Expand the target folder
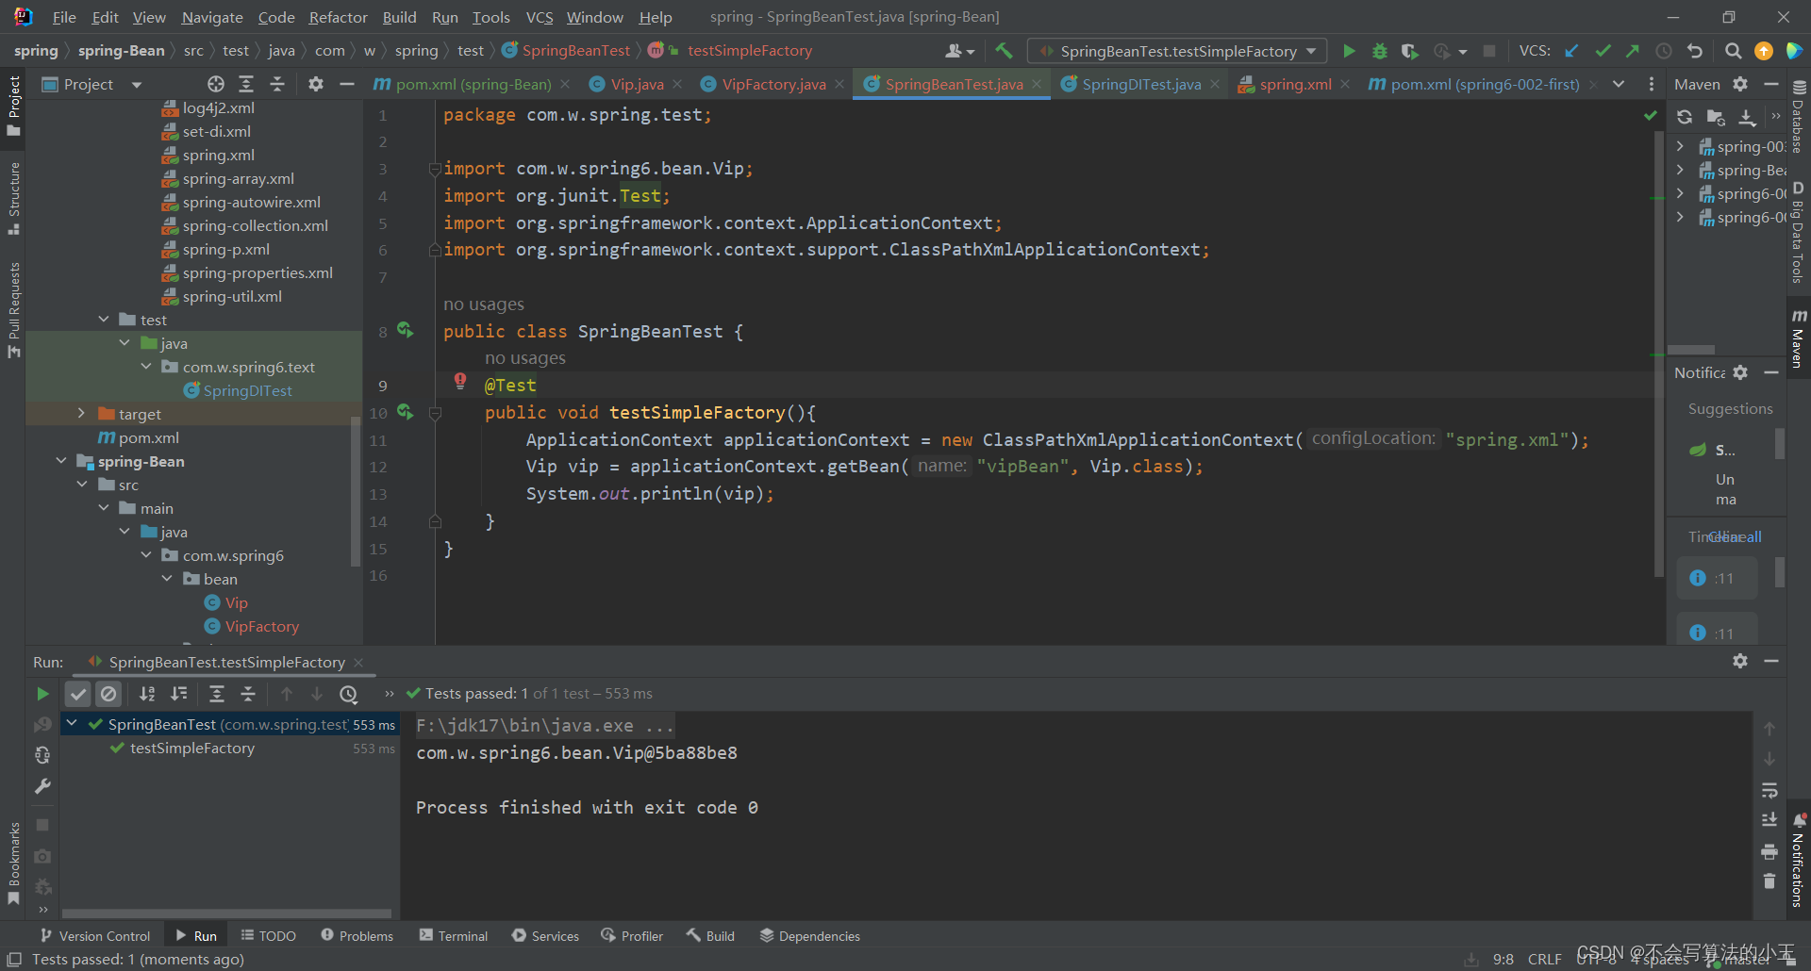Image resolution: width=1811 pixels, height=971 pixels. pyautogui.click(x=81, y=414)
